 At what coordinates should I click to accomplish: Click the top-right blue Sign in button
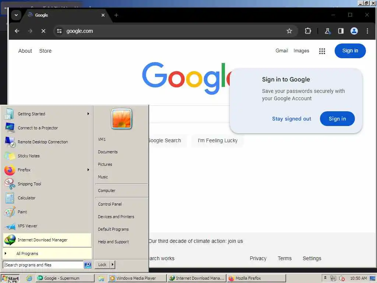point(350,51)
